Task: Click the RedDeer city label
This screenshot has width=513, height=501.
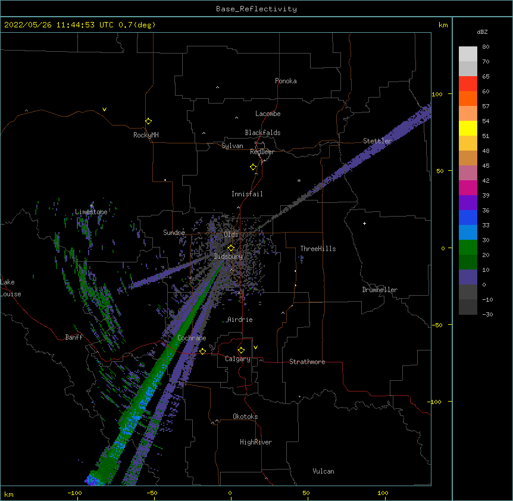Action: [x=262, y=152]
